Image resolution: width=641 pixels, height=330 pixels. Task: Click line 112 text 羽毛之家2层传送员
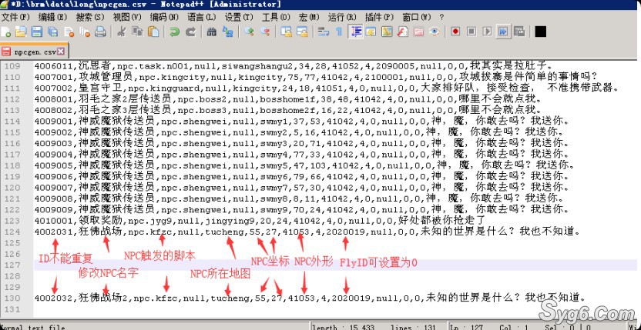point(124,98)
